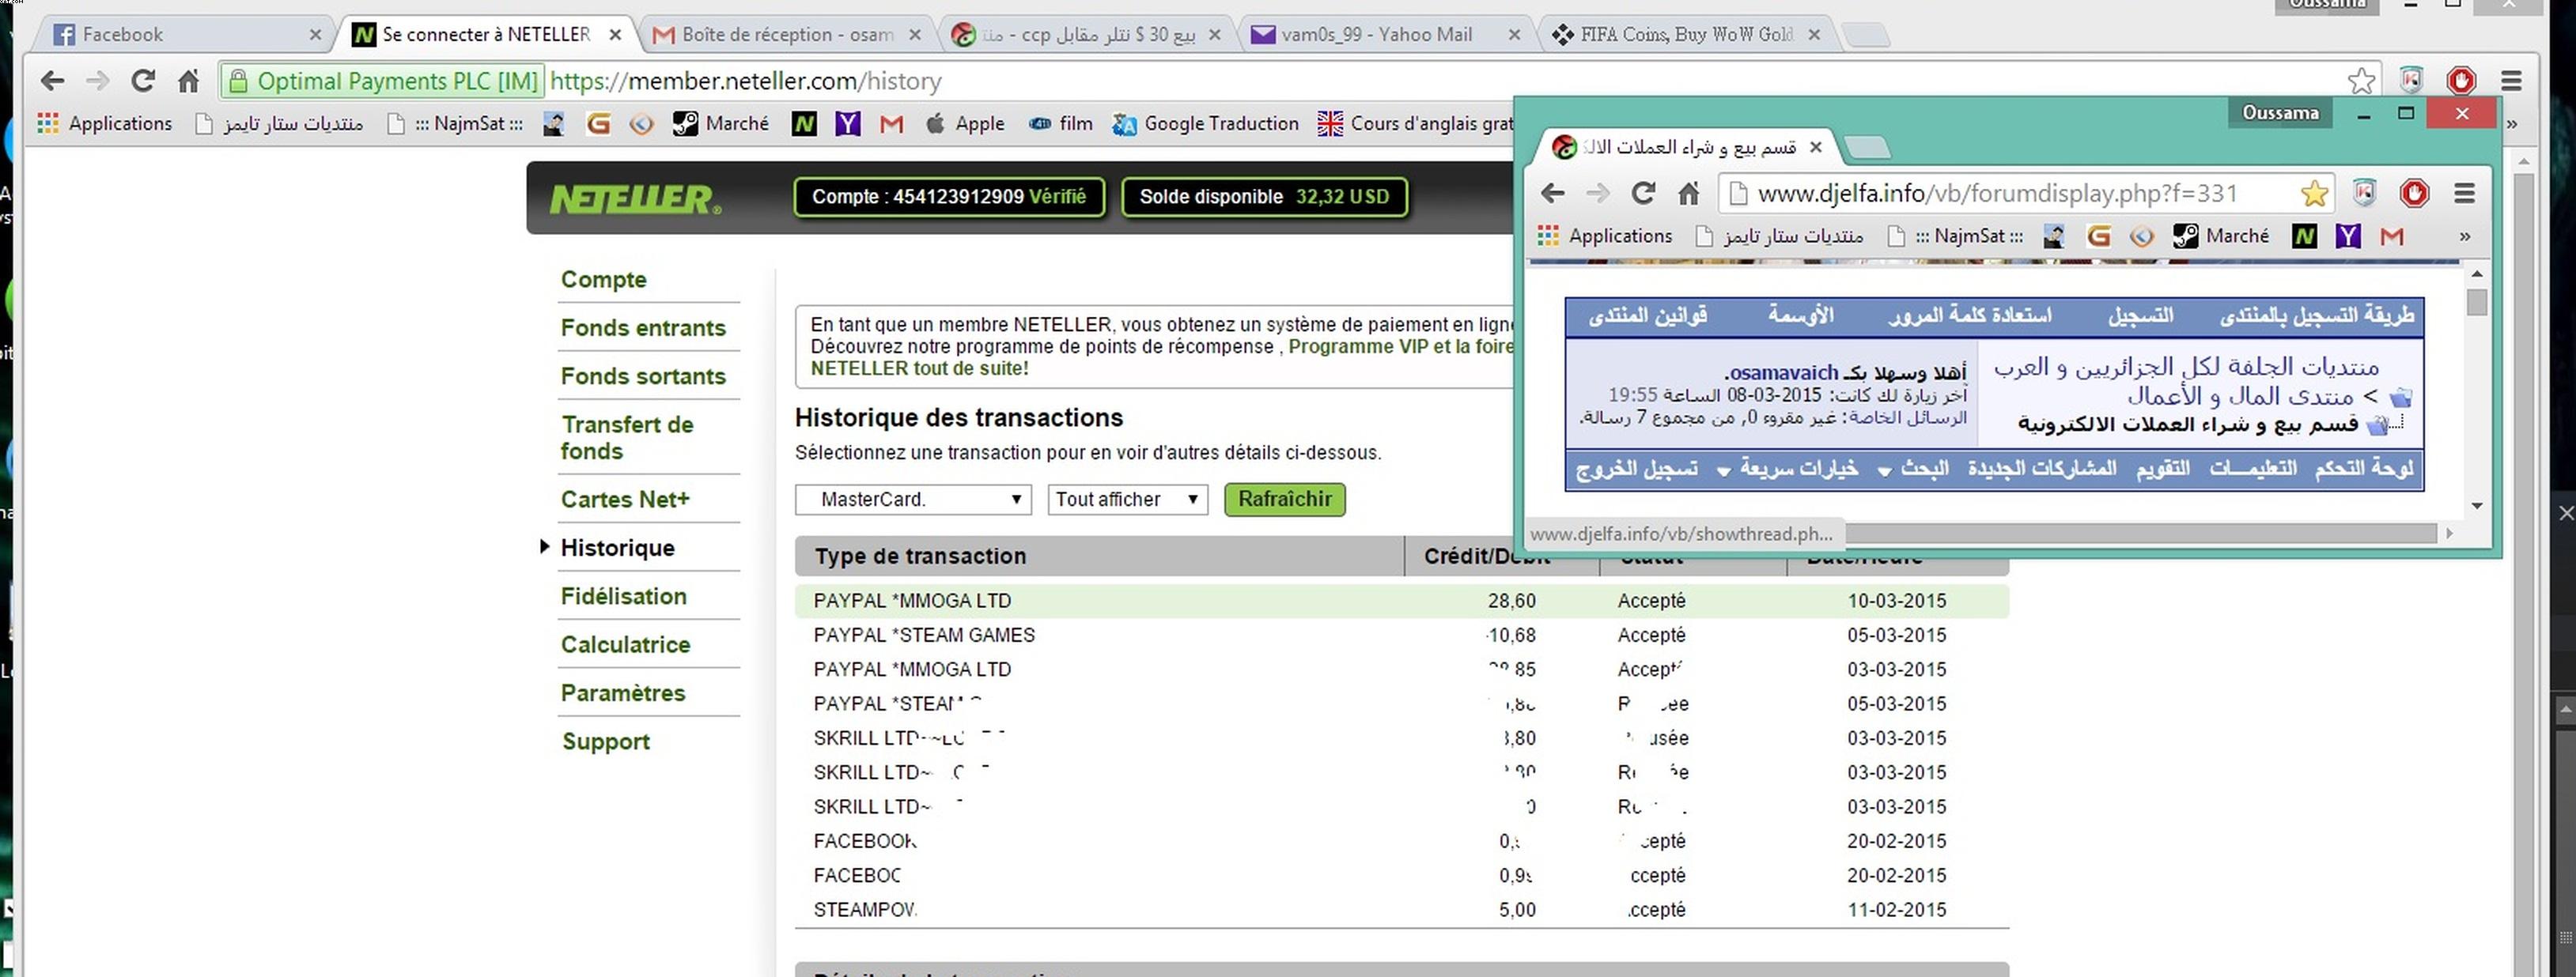Open the orange G bookmark in main window
The width and height of the screenshot is (2576, 977).
coord(598,123)
